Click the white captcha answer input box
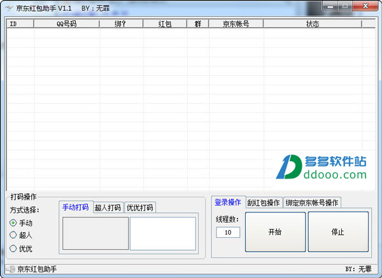This screenshot has width=382, height=278. pos(163,233)
